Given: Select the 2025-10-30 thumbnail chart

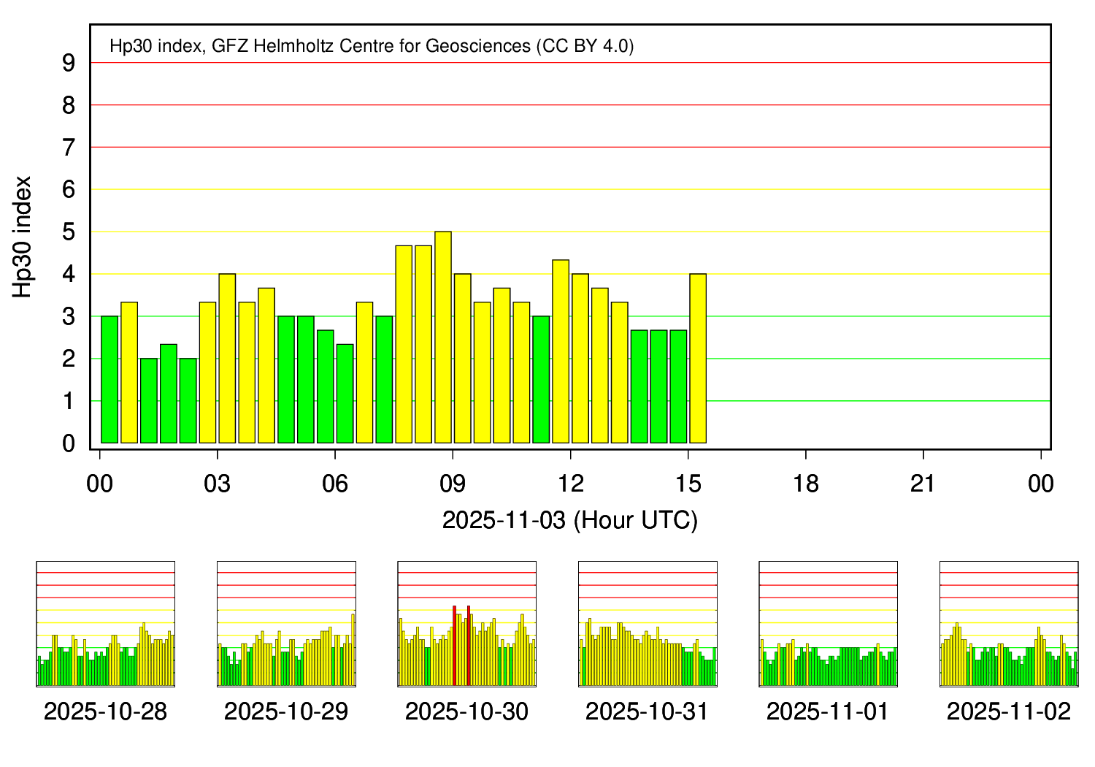Looking at the screenshot, I should [x=467, y=624].
